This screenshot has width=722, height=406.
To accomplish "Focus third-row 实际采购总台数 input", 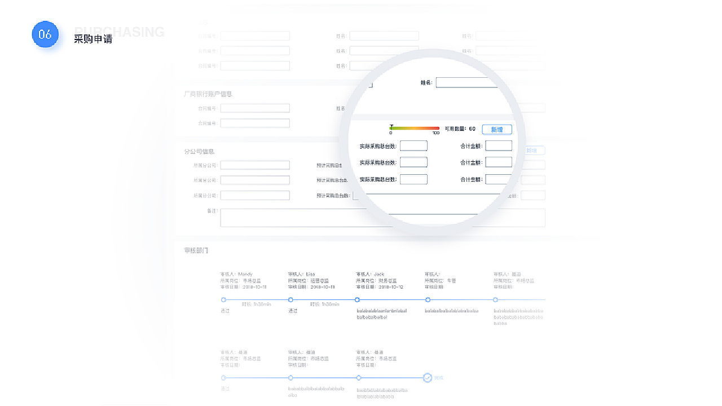I will pyautogui.click(x=413, y=179).
